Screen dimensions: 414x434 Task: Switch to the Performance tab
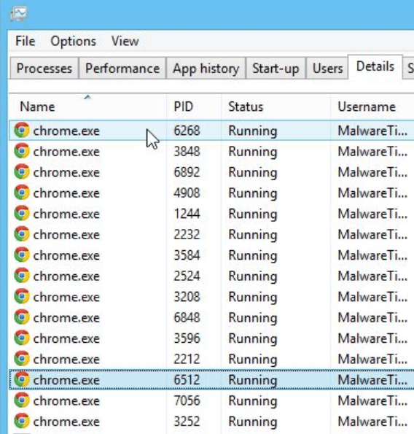pyautogui.click(x=122, y=69)
